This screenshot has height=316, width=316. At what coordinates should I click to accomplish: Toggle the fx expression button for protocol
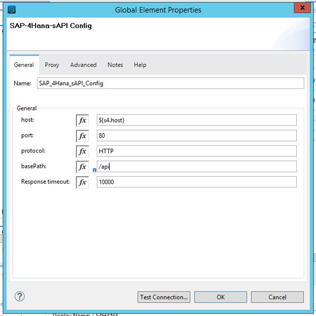click(82, 151)
